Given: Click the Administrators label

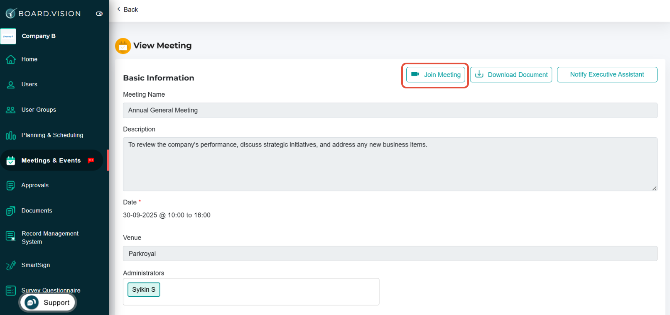Looking at the screenshot, I should pyautogui.click(x=143, y=273).
